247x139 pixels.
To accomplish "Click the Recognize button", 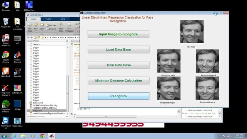I will click(118, 96).
